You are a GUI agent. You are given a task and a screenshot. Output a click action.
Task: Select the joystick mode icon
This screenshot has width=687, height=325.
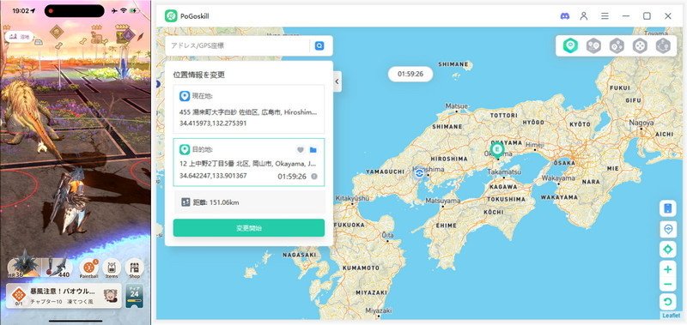[640, 45]
